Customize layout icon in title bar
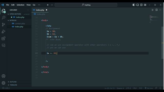The height and width of the screenshot is (92, 164). 145,5
